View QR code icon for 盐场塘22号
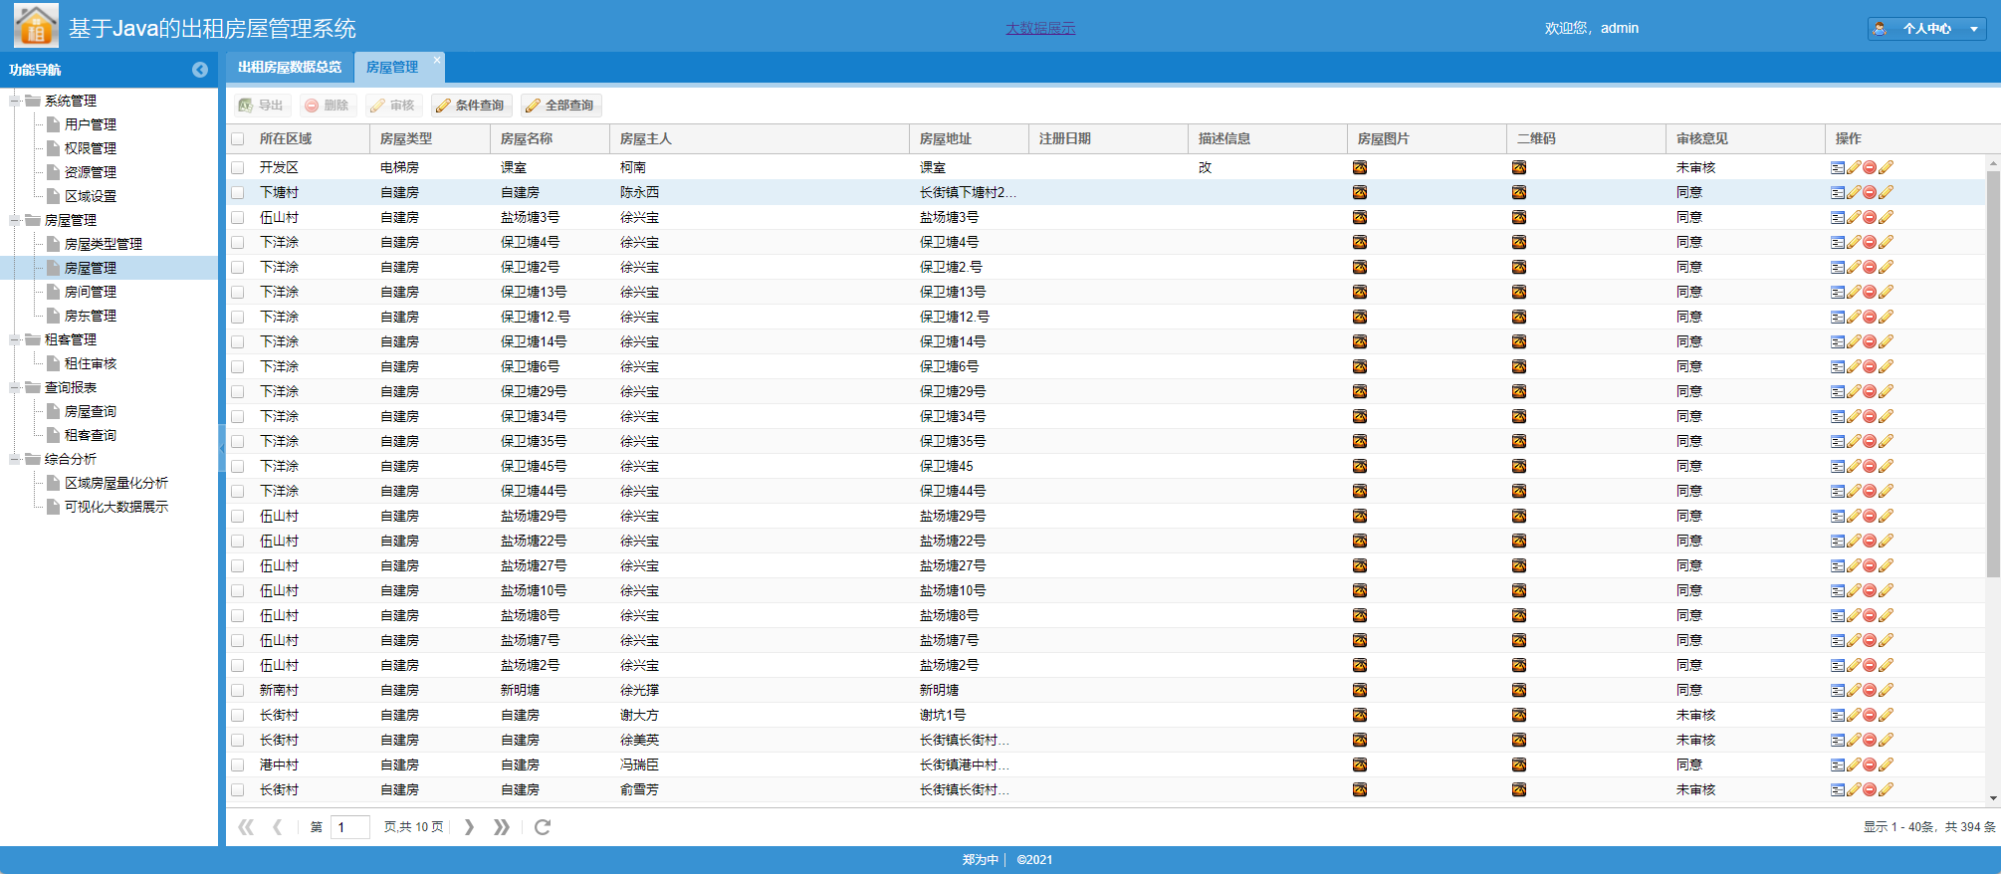Image resolution: width=2001 pixels, height=874 pixels. [x=1519, y=541]
